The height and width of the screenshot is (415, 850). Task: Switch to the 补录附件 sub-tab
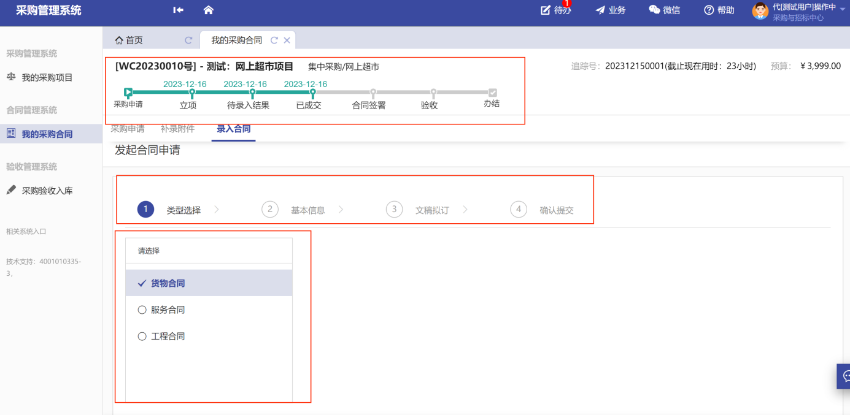point(177,129)
